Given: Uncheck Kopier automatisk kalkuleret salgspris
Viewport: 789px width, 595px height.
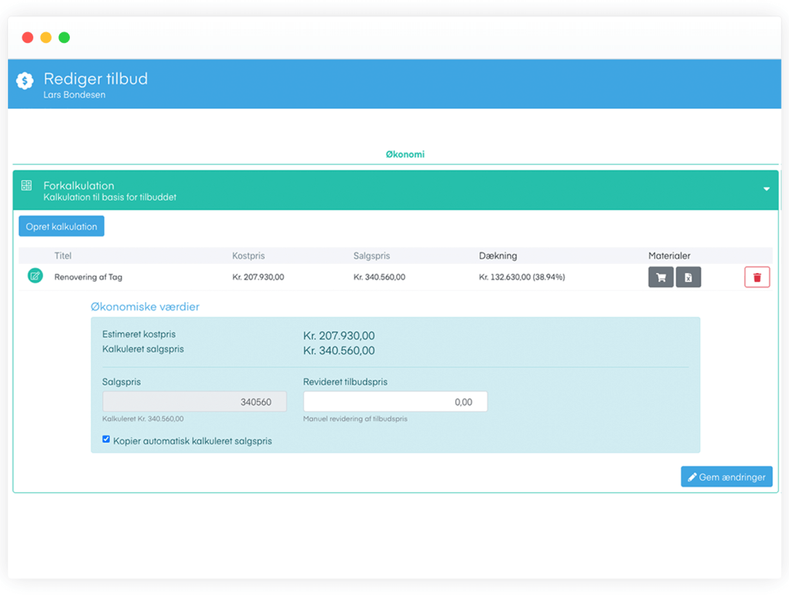Looking at the screenshot, I should point(106,439).
